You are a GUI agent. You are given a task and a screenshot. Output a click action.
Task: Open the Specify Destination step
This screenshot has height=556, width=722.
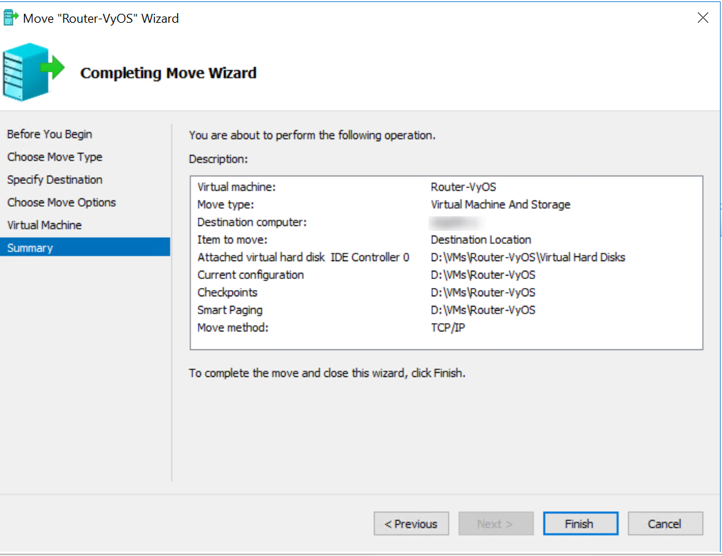[54, 180]
